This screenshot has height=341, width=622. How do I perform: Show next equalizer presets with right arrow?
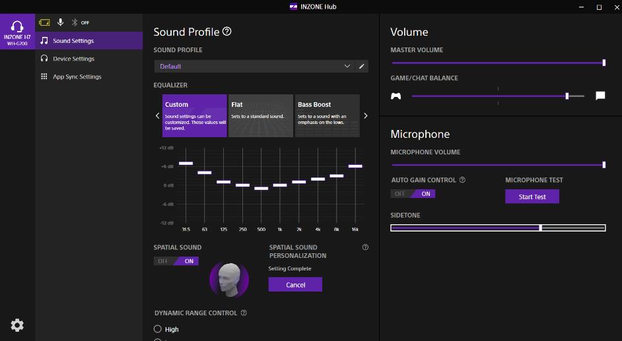[x=365, y=115]
